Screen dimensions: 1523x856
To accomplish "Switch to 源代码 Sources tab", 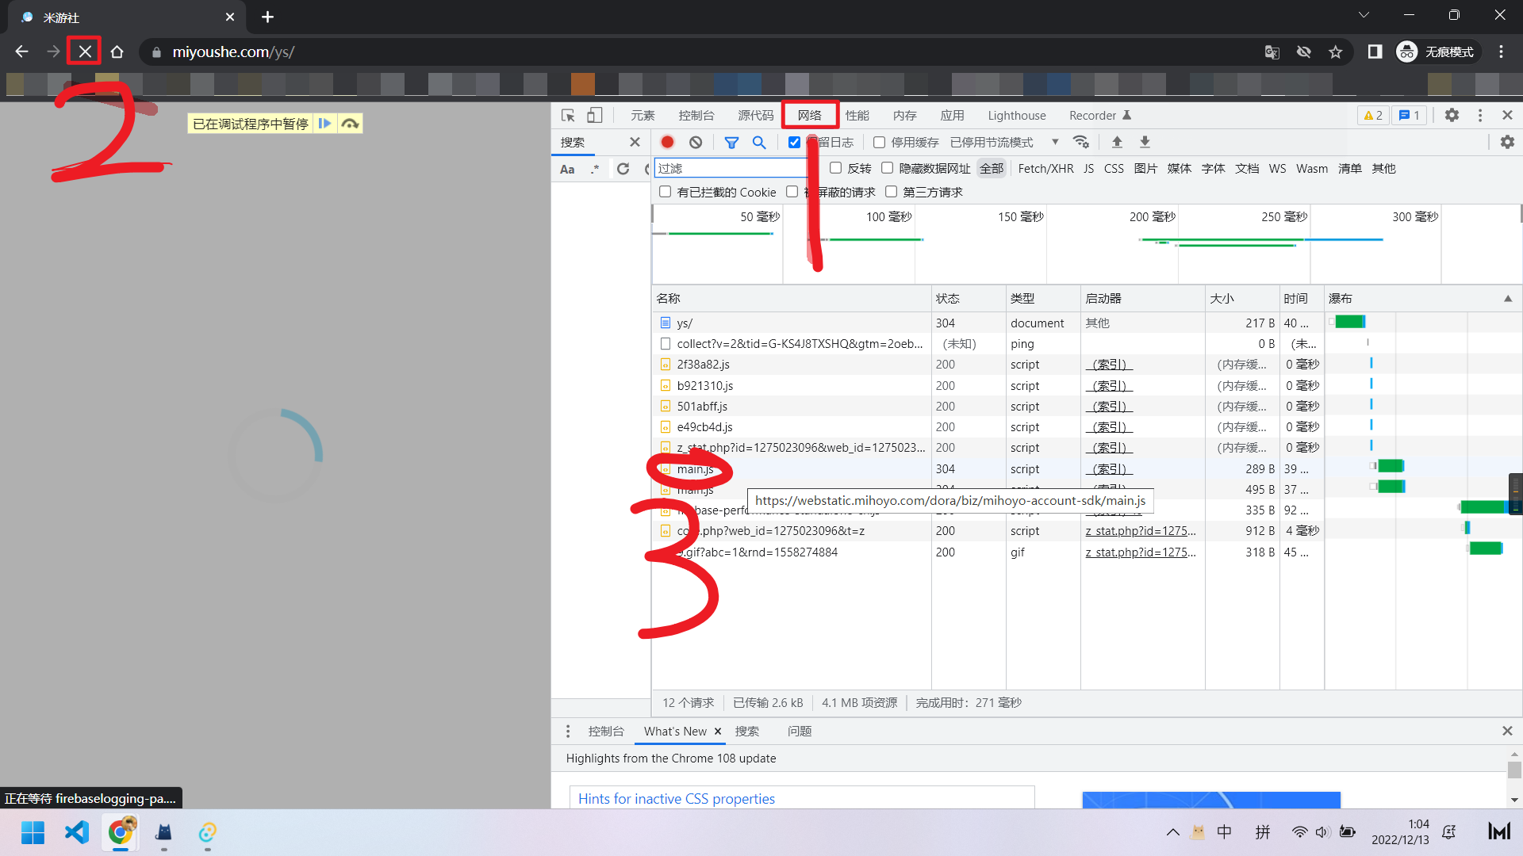I will coord(756,116).
